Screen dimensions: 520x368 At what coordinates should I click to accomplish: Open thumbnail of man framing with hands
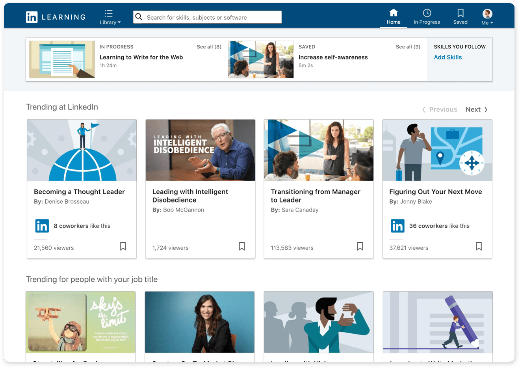(319, 322)
